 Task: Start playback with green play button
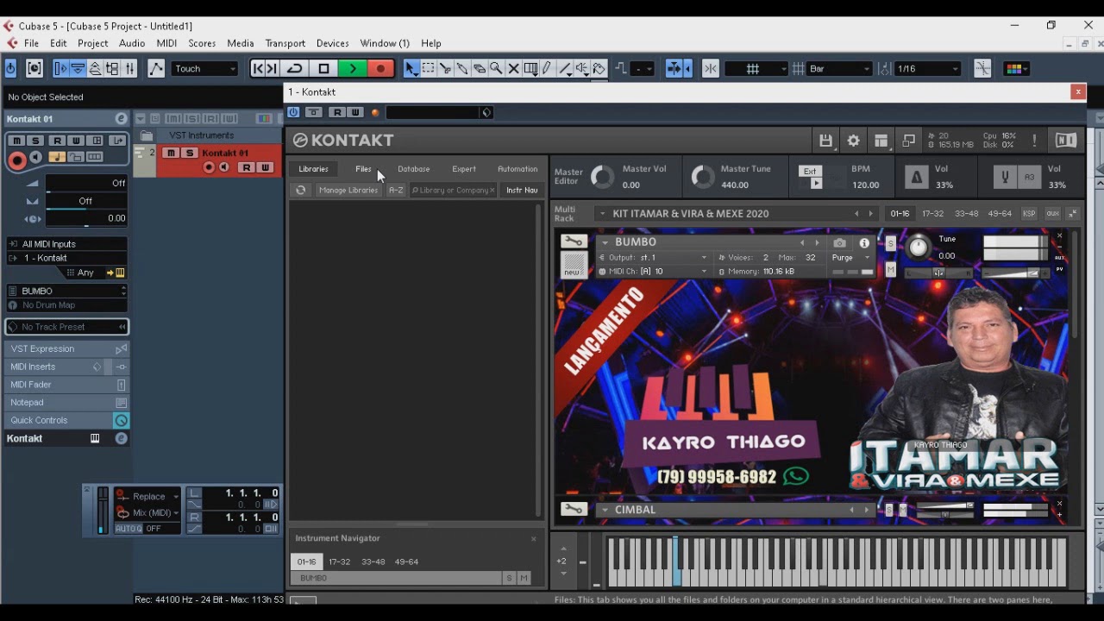click(x=352, y=69)
